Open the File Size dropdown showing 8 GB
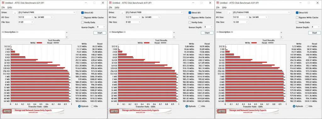Screen dimensions: 322x119 point(133,22)
